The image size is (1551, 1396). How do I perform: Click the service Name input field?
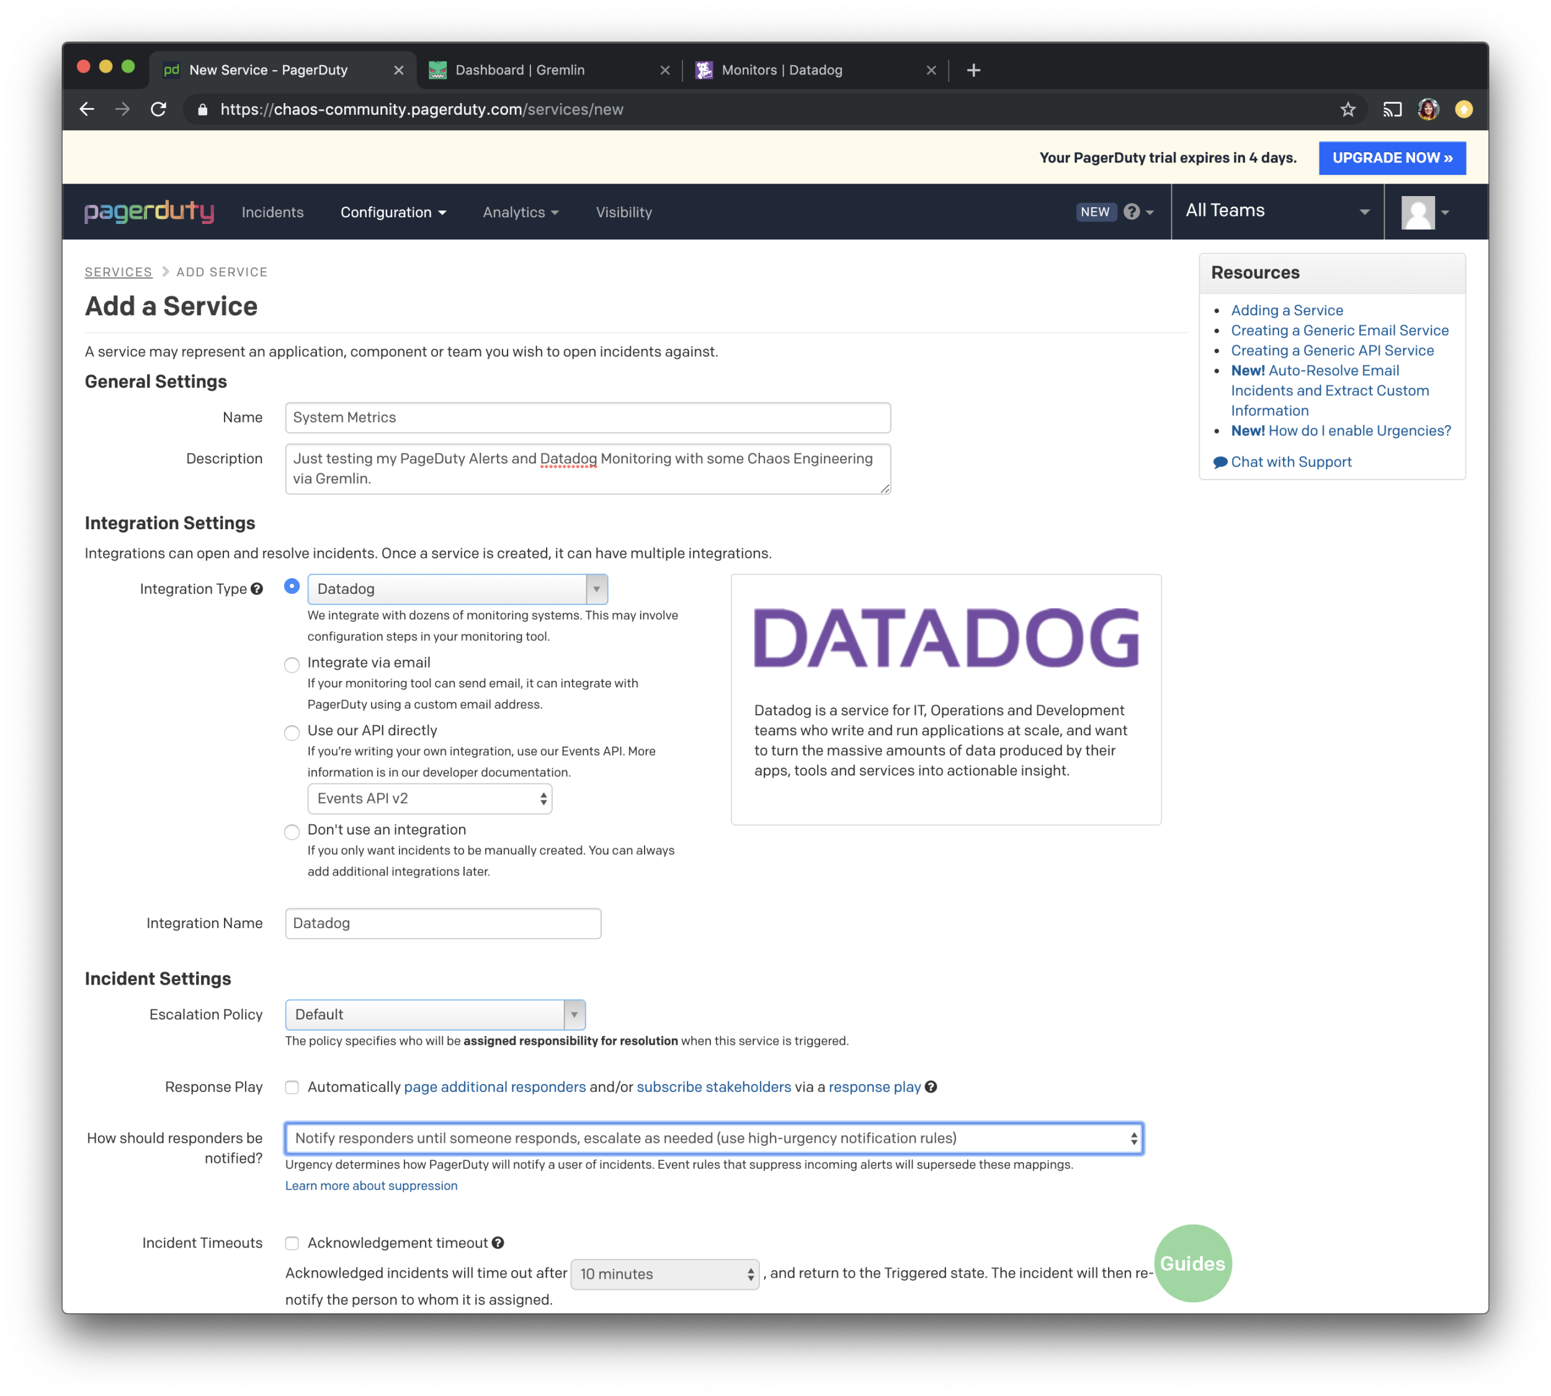tap(588, 418)
